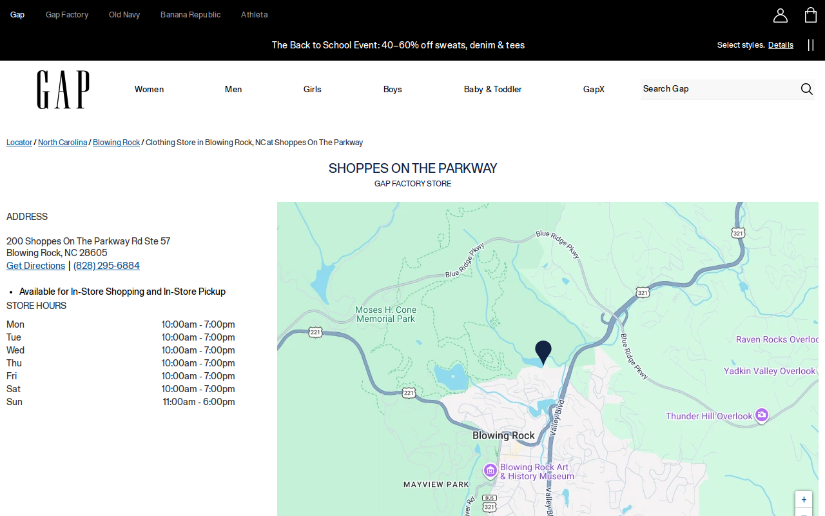825x516 pixels.
Task: Open promo Details link
Action: (x=781, y=45)
